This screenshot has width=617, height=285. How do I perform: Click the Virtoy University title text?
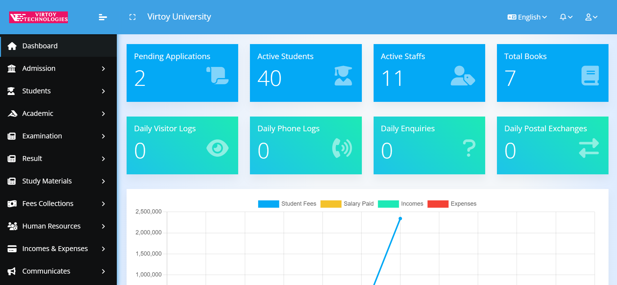[x=179, y=17]
